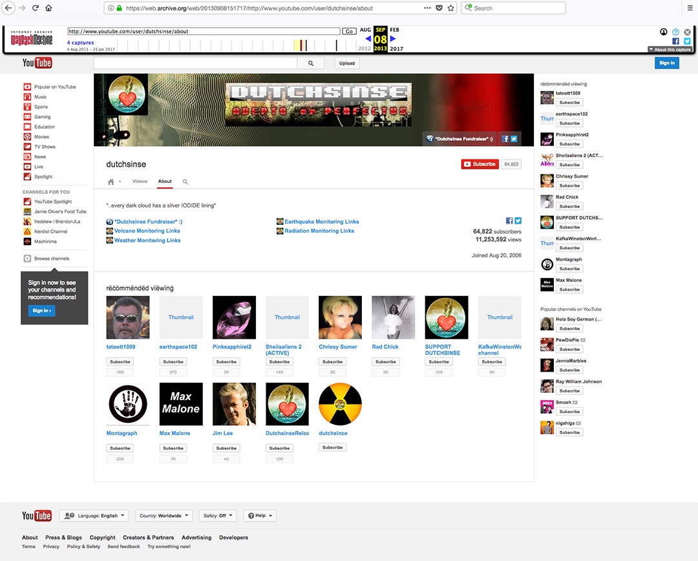The width and height of the screenshot is (698, 561).
Task: Open the Twitter icon on the channel banner
Action: (514, 139)
